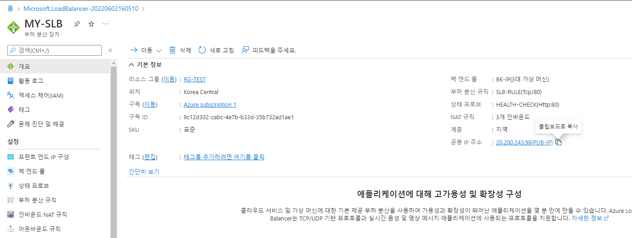This screenshot has height=238, width=632.
Task: Click 피드백을 주세요 button label
Action: [274, 50]
